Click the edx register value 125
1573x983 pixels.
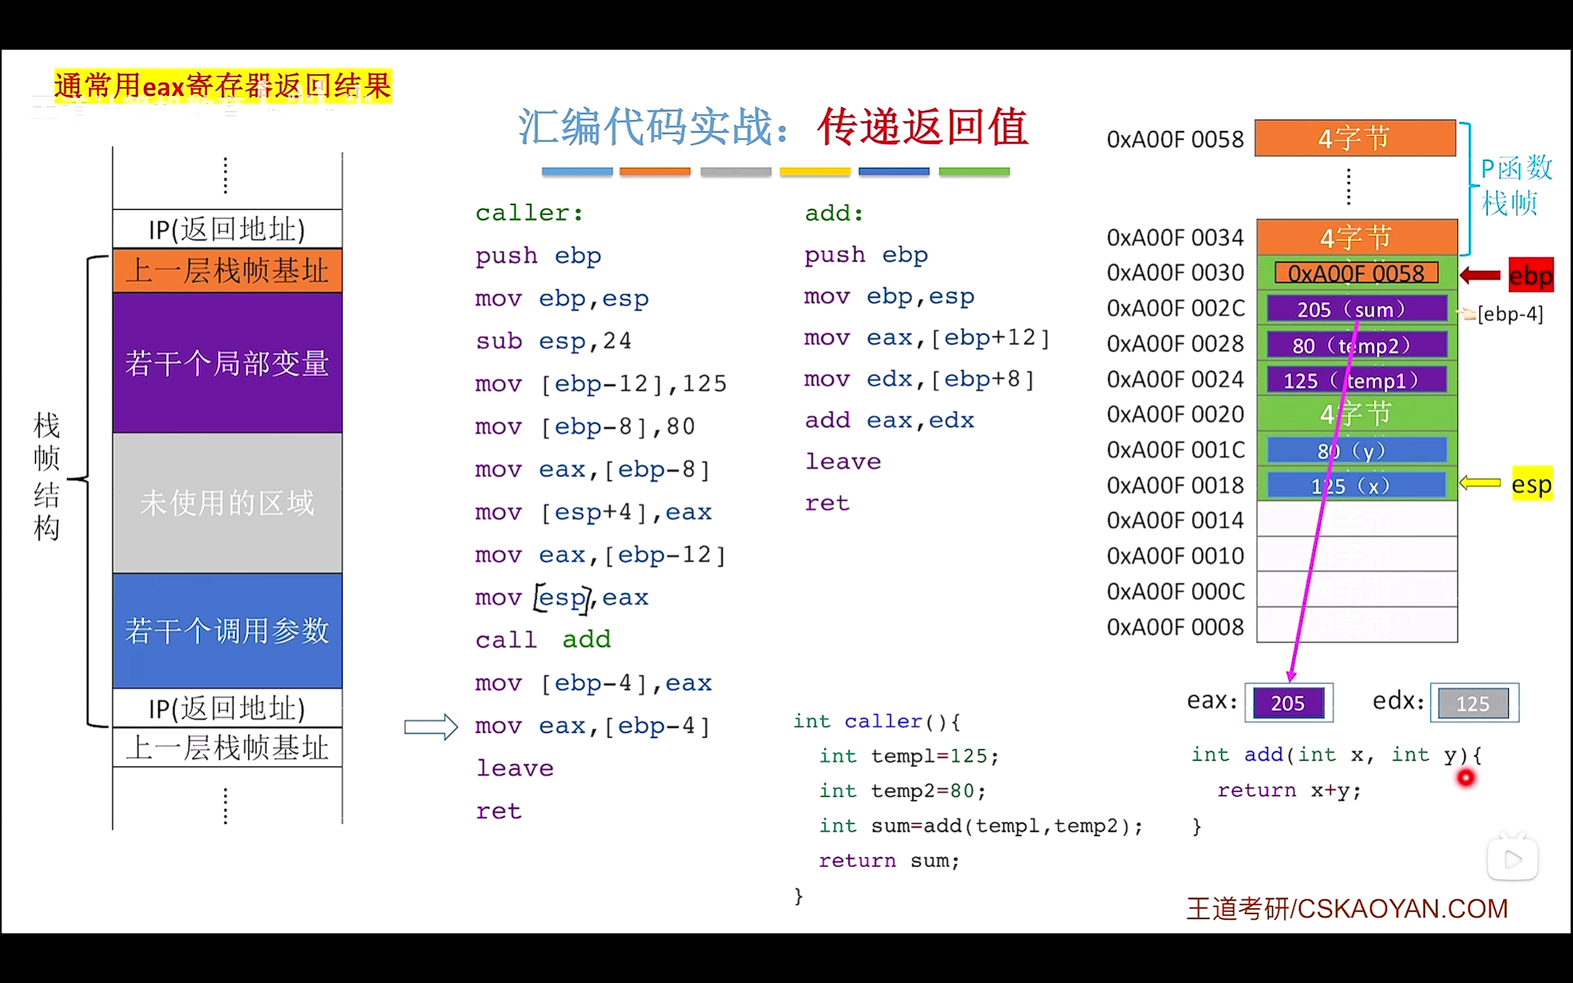pyautogui.click(x=1473, y=703)
